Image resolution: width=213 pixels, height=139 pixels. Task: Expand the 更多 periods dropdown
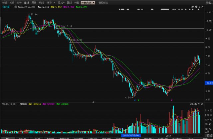point(51,2)
